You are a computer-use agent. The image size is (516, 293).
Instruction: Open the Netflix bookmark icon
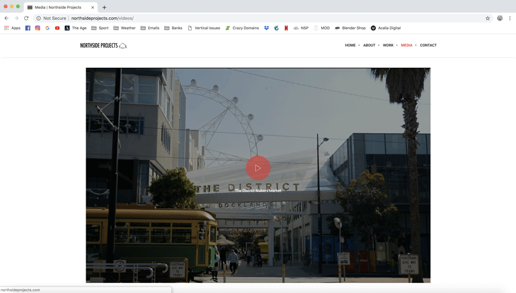pos(286,28)
